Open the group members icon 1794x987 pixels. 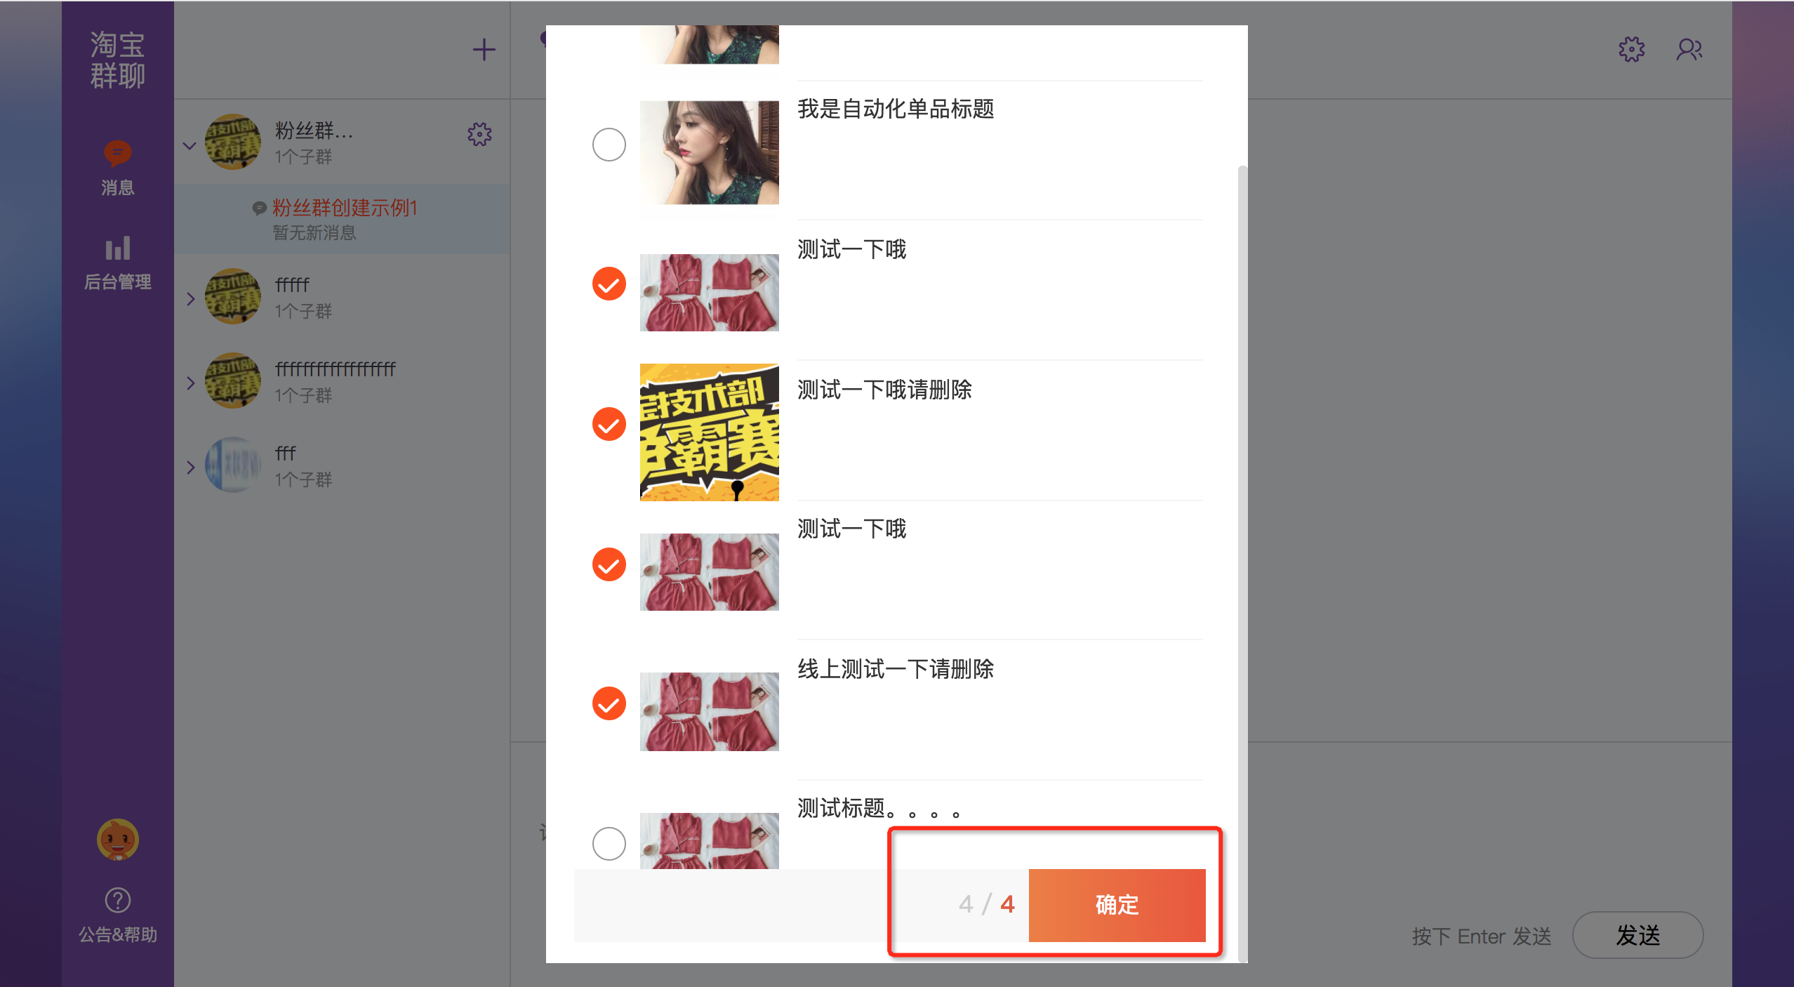pos(1689,49)
